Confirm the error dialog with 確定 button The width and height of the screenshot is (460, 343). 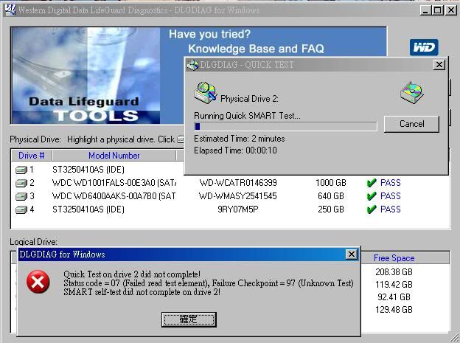coord(189,319)
